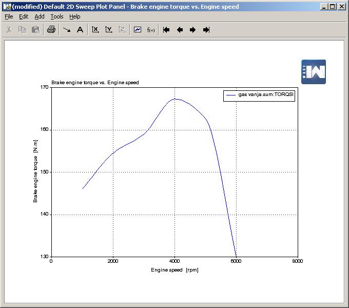Click the 'Brake engine torque vs. Engine speed' plot title
The width and height of the screenshot is (349, 308).
[x=95, y=83]
